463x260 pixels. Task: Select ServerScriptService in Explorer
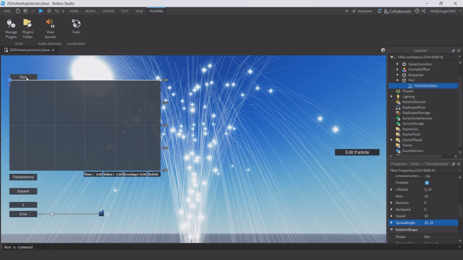(417, 118)
